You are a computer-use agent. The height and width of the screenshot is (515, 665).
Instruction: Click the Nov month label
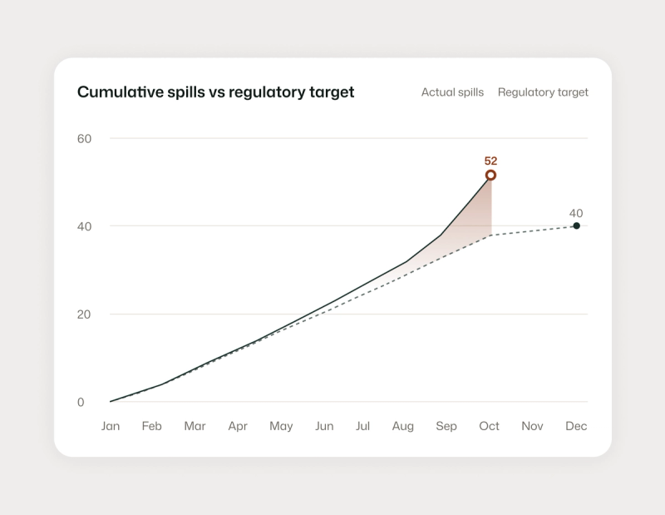532,426
